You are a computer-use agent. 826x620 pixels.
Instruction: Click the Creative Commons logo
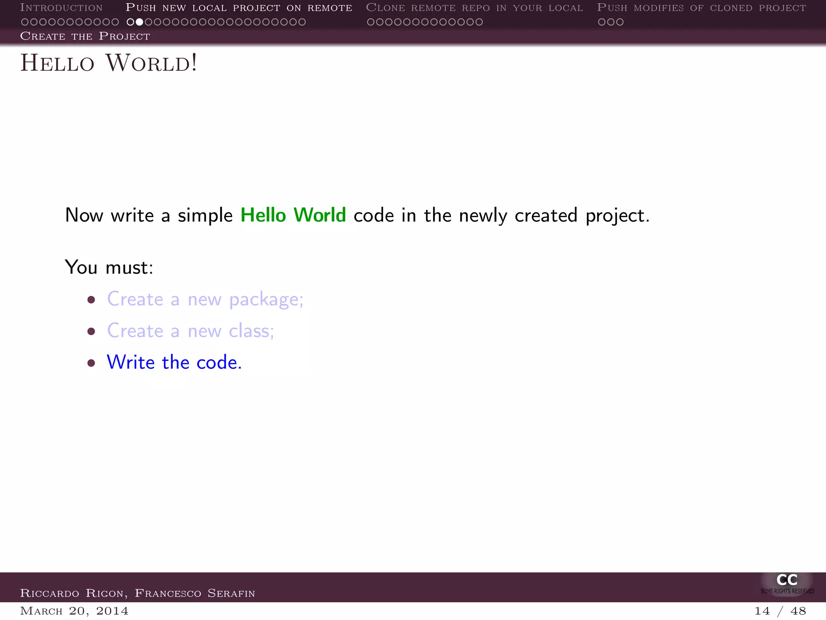coord(787,580)
